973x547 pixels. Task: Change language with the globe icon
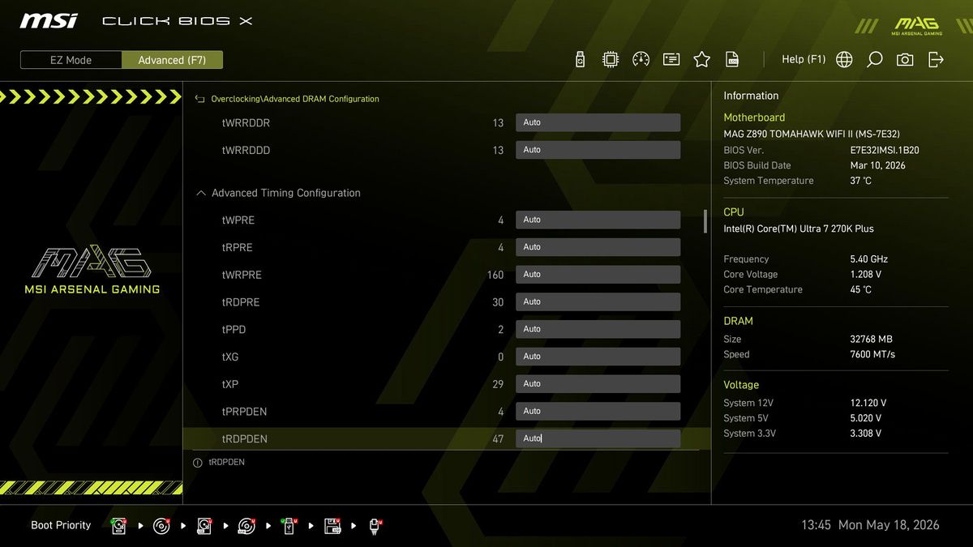844,59
